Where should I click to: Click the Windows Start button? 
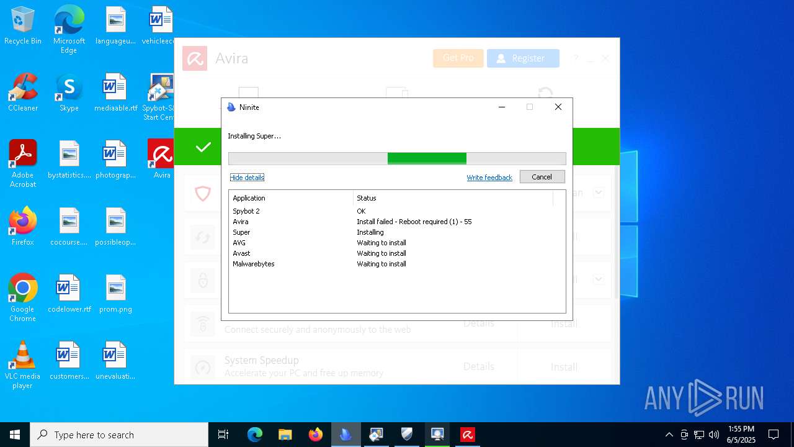15,435
